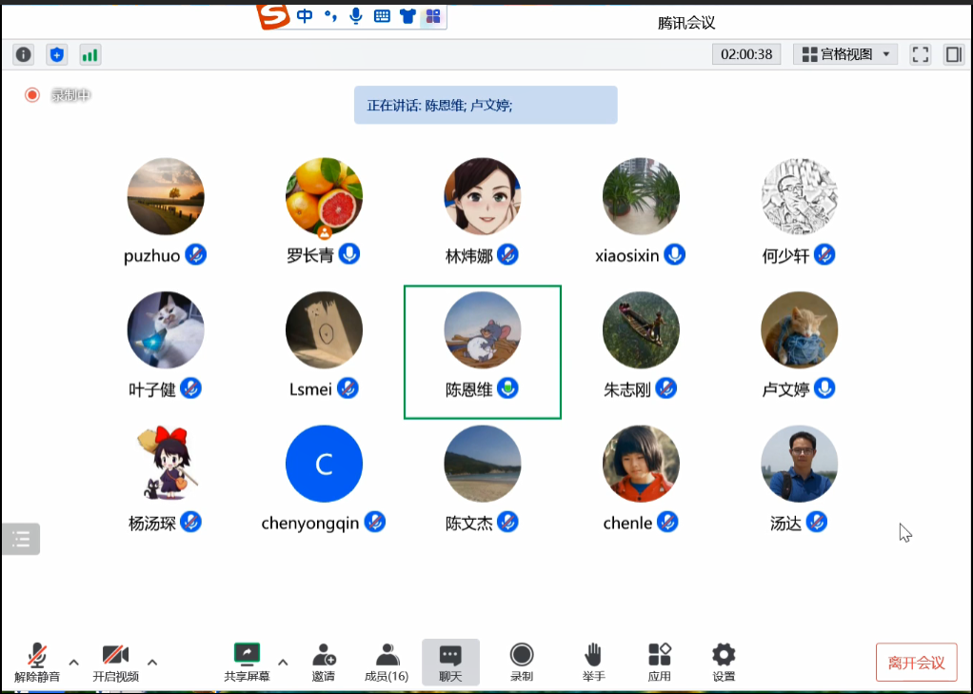Check the green network signal icon
This screenshot has height=694, width=973.
(x=90, y=55)
